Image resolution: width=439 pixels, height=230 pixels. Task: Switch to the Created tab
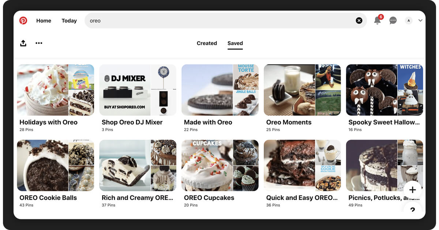coord(207,43)
